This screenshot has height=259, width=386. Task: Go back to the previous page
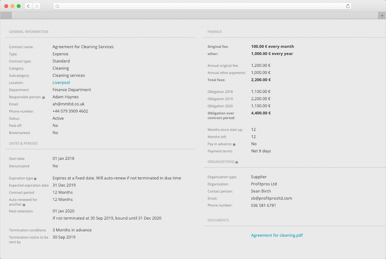tap(28, 6)
